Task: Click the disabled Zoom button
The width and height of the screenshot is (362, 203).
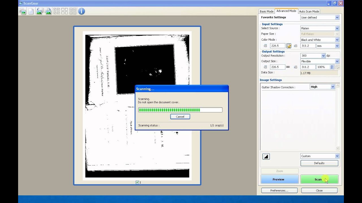Action: (x=279, y=171)
